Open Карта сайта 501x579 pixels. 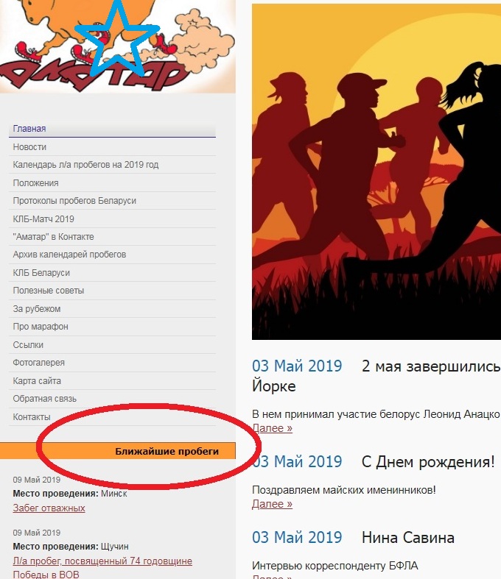[37, 380]
